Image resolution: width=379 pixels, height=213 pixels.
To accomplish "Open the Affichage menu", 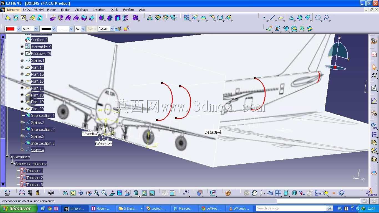I will pos(82,10).
